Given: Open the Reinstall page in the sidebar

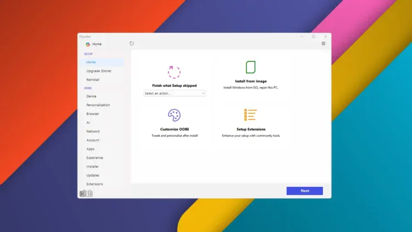Looking at the screenshot, I should [93, 80].
